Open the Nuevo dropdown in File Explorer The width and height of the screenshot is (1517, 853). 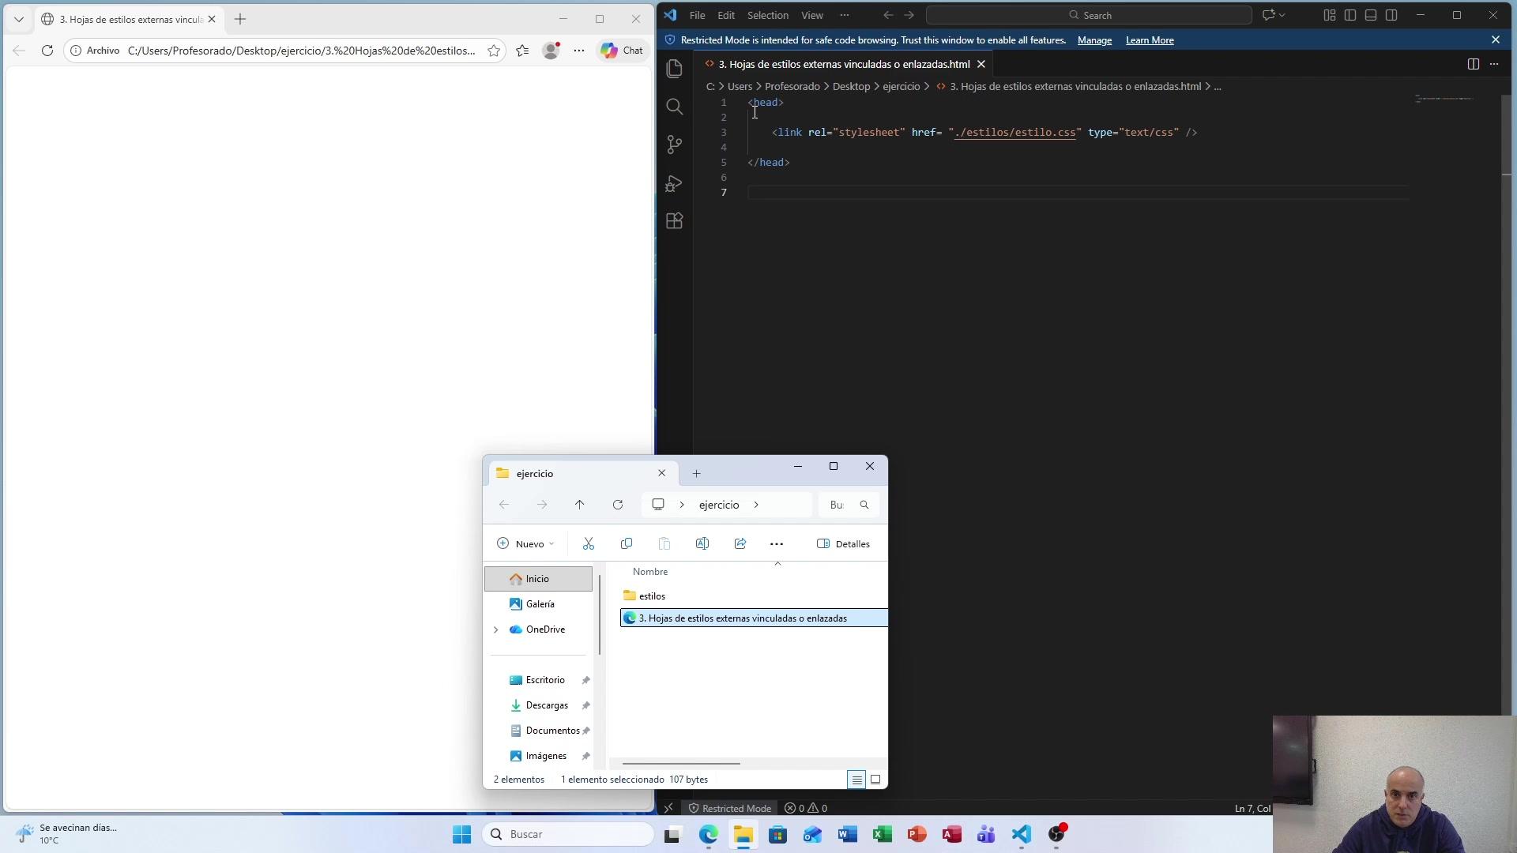525,543
